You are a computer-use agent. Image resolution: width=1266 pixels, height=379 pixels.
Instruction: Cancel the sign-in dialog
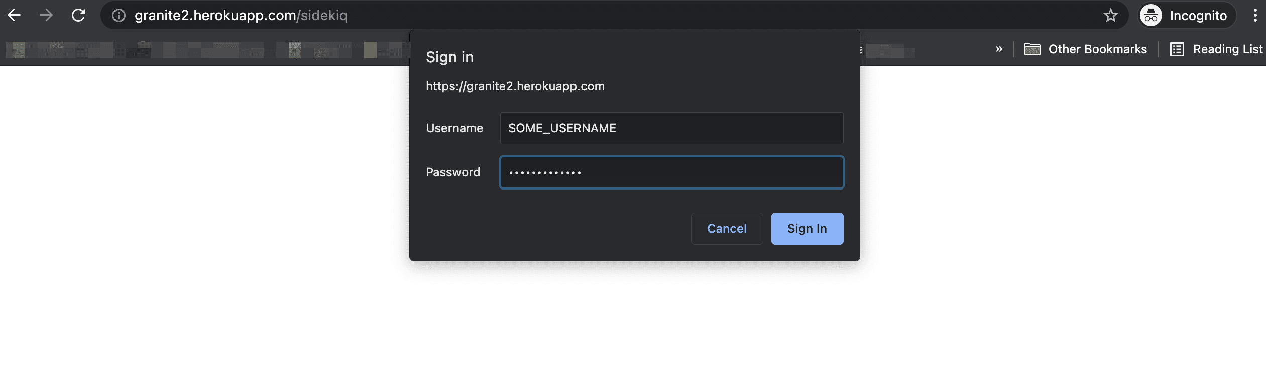727,229
